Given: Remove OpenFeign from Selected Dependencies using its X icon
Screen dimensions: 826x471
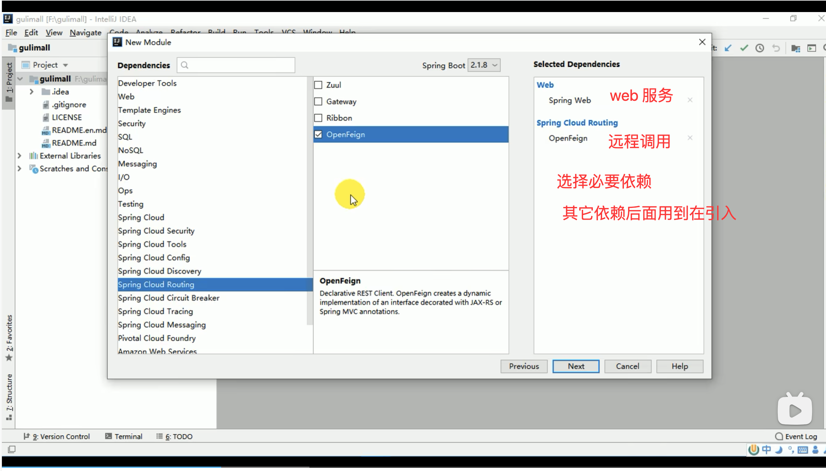Looking at the screenshot, I should pyautogui.click(x=690, y=138).
